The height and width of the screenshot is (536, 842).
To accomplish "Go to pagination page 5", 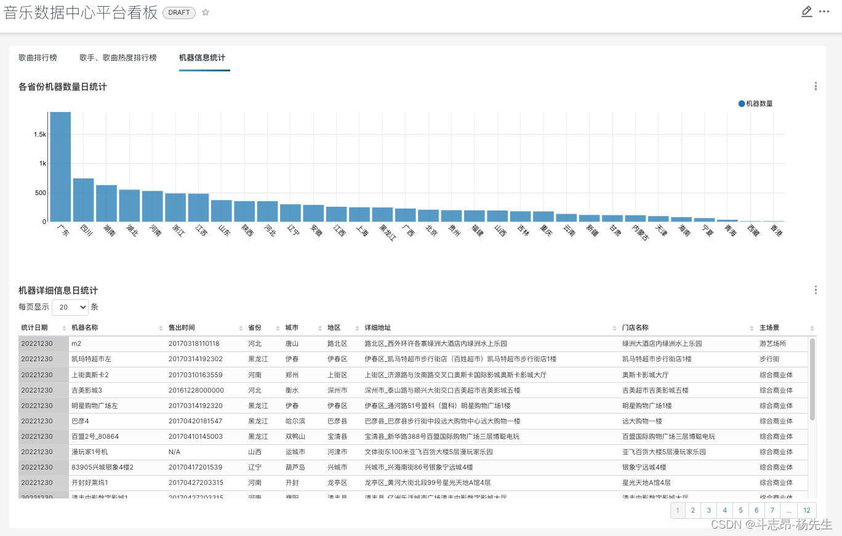I will pos(741,510).
